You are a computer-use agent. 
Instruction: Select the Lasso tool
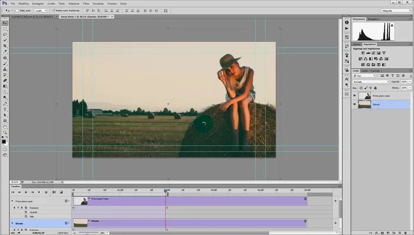(5, 34)
